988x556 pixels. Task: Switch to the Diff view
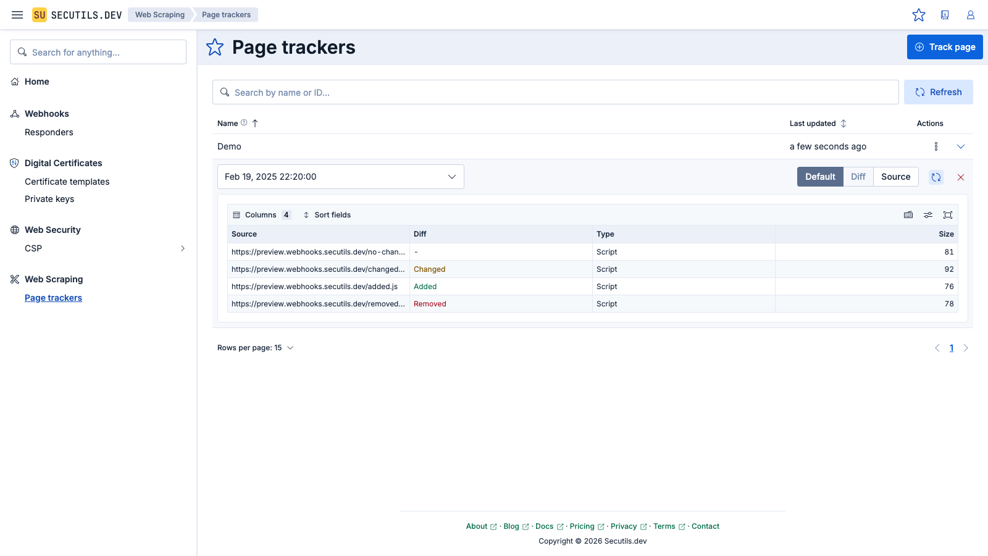coord(858,177)
